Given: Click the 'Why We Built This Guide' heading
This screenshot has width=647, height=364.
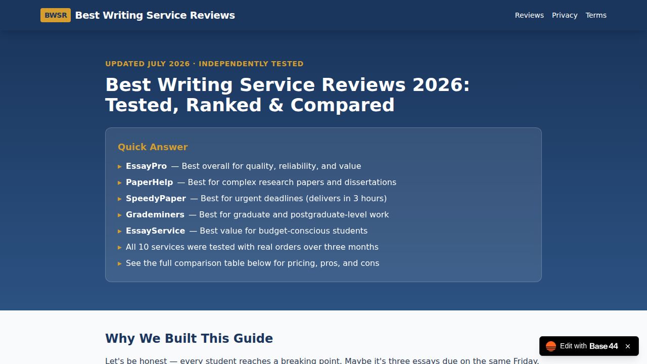Looking at the screenshot, I should point(189,339).
